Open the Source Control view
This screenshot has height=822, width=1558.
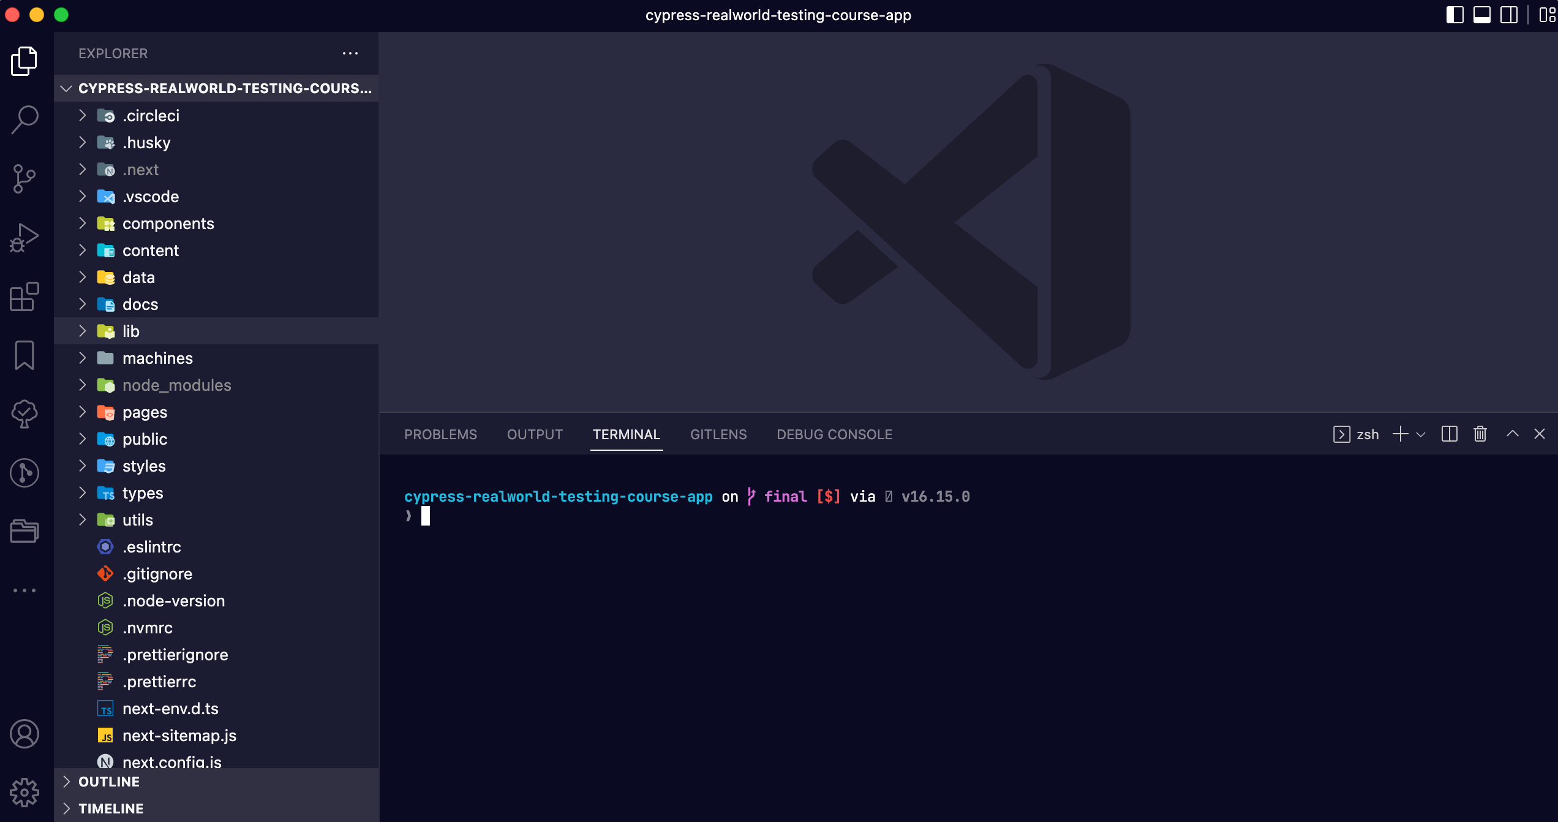click(x=24, y=178)
